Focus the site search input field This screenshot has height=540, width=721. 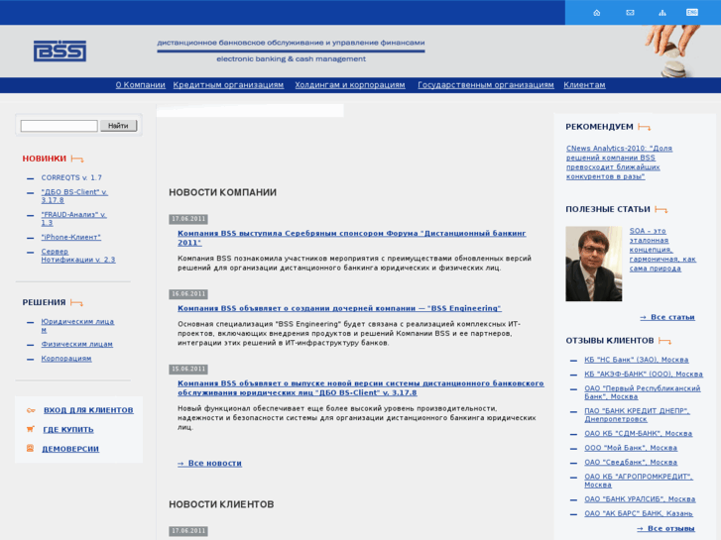point(60,126)
